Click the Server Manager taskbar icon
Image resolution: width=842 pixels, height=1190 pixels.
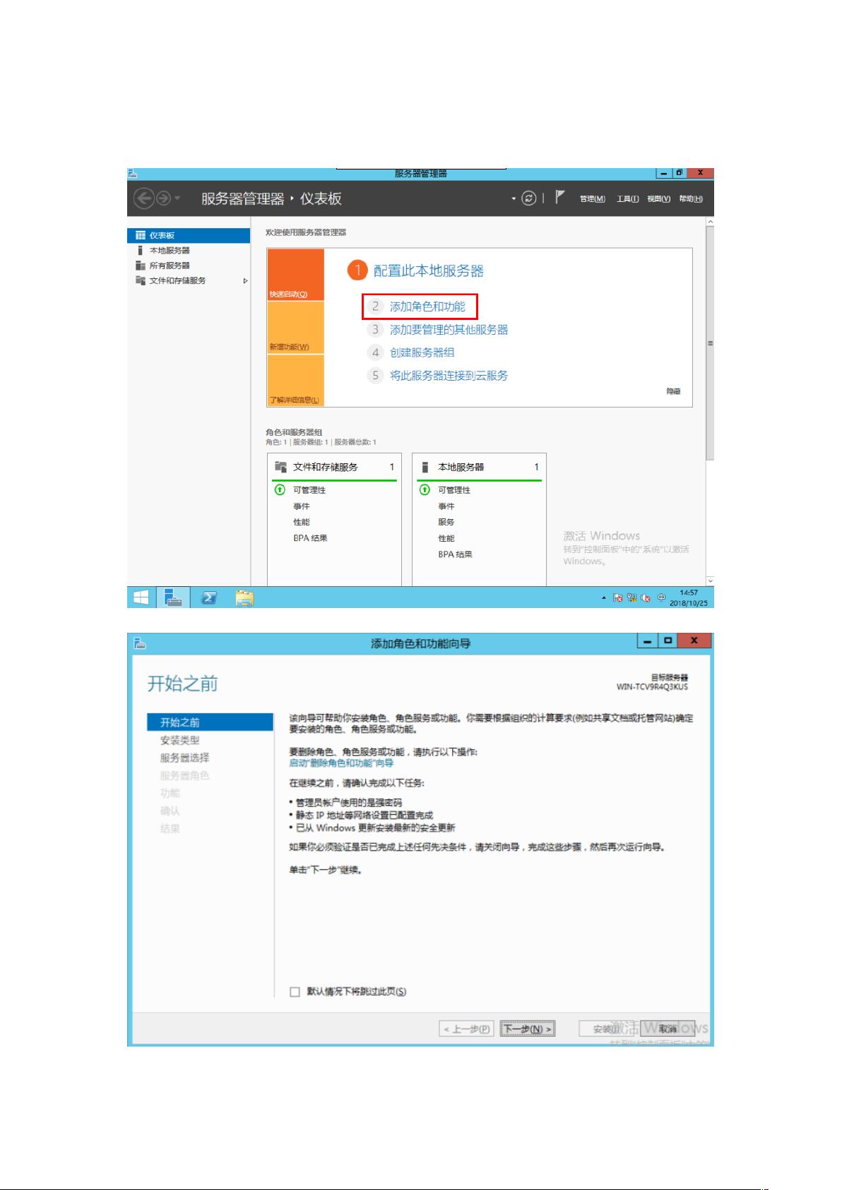(x=173, y=597)
